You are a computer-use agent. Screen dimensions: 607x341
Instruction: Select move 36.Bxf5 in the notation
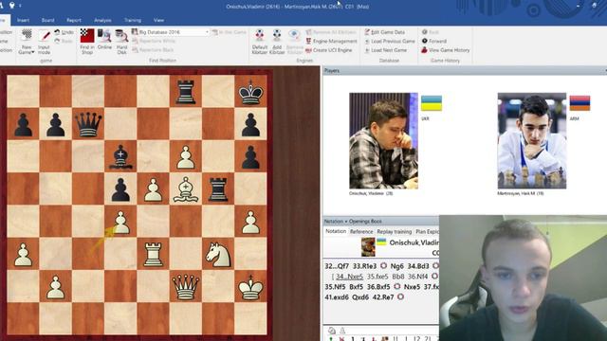coord(378,287)
